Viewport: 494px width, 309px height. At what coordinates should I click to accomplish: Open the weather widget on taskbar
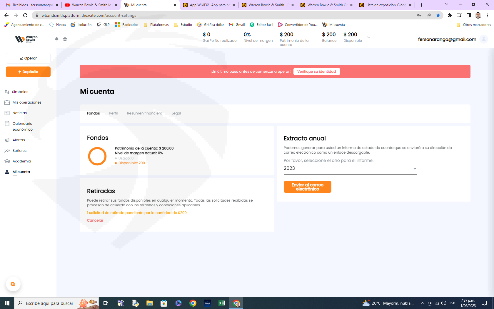[x=388, y=303]
